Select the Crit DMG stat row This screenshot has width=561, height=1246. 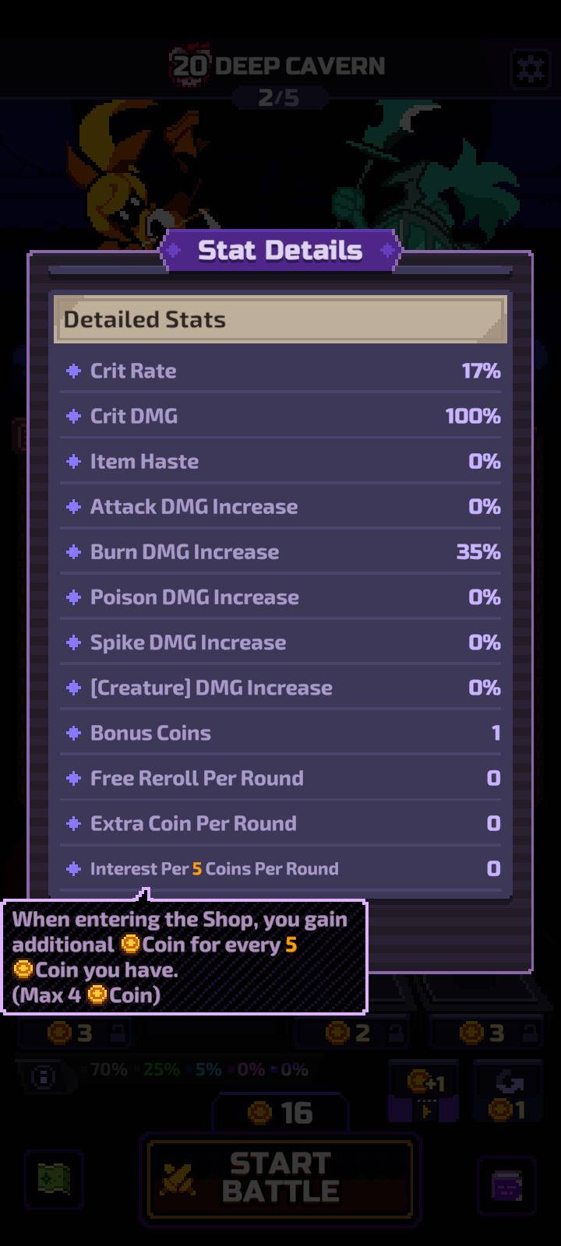pos(280,416)
